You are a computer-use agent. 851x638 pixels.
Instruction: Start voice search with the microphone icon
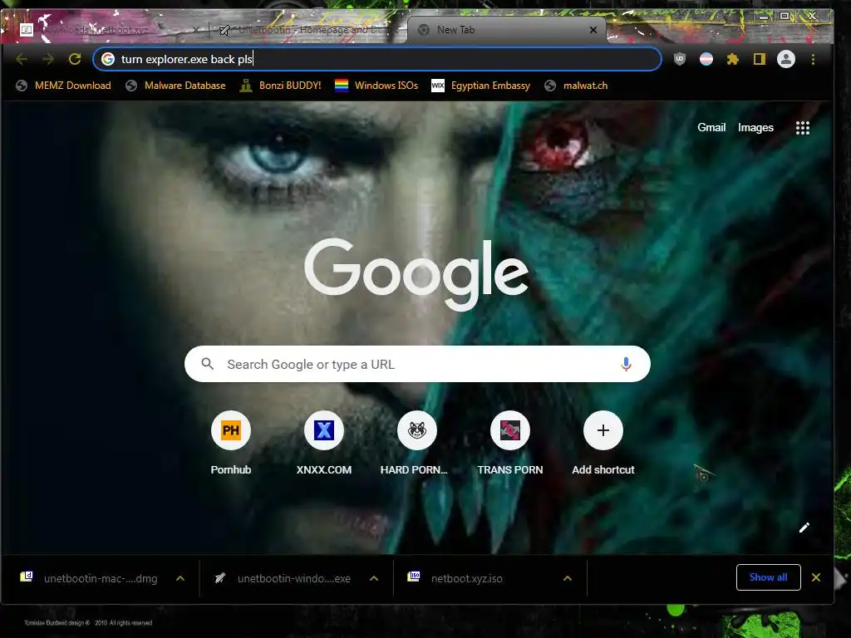(x=626, y=364)
